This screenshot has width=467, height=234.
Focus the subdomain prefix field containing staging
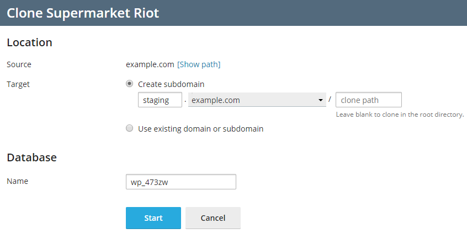(160, 100)
